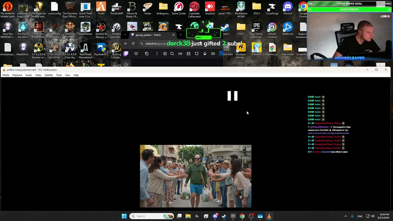Click the Twitch search magnifier icon
393x221 pixels.
(172, 54)
